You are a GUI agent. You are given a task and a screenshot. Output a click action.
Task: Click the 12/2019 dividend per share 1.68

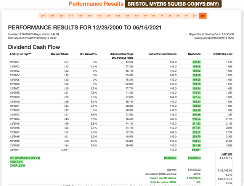pos(66,141)
